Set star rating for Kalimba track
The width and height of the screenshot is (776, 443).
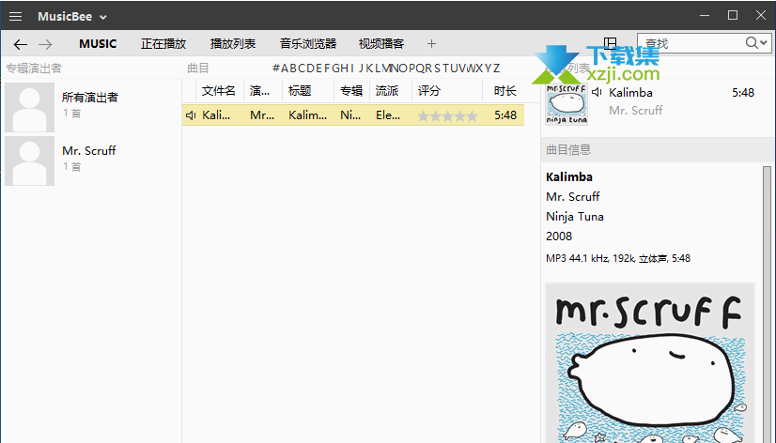tap(447, 116)
